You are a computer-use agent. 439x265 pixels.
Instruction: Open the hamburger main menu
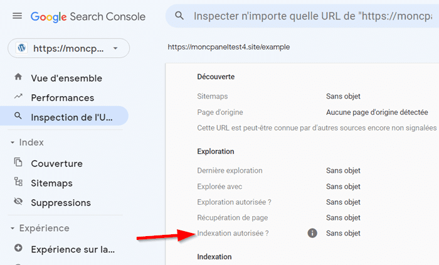(x=17, y=16)
